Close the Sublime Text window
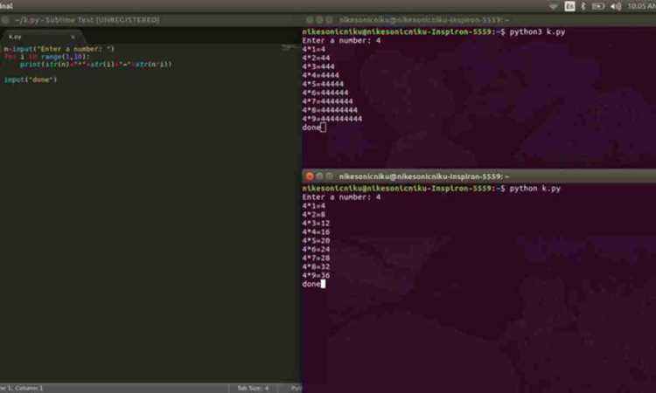The width and height of the screenshot is (656, 393). (x=5, y=19)
